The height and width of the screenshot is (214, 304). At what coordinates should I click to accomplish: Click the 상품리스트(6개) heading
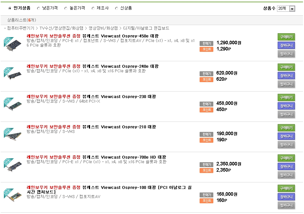[x=21, y=20]
